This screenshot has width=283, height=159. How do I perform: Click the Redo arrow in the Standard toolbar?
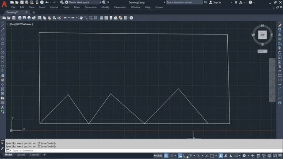[73, 18]
